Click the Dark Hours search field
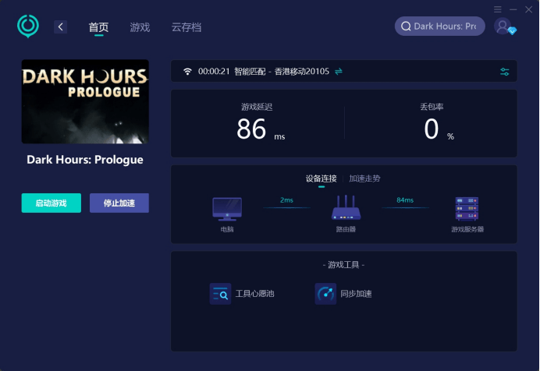This screenshot has width=540, height=371. click(440, 26)
